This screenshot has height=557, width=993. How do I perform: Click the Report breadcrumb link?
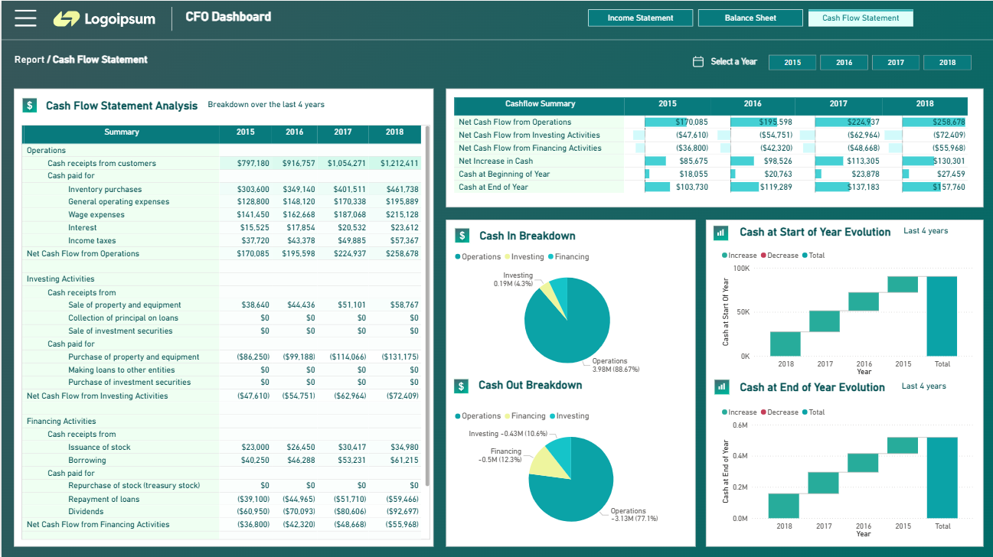29,60
